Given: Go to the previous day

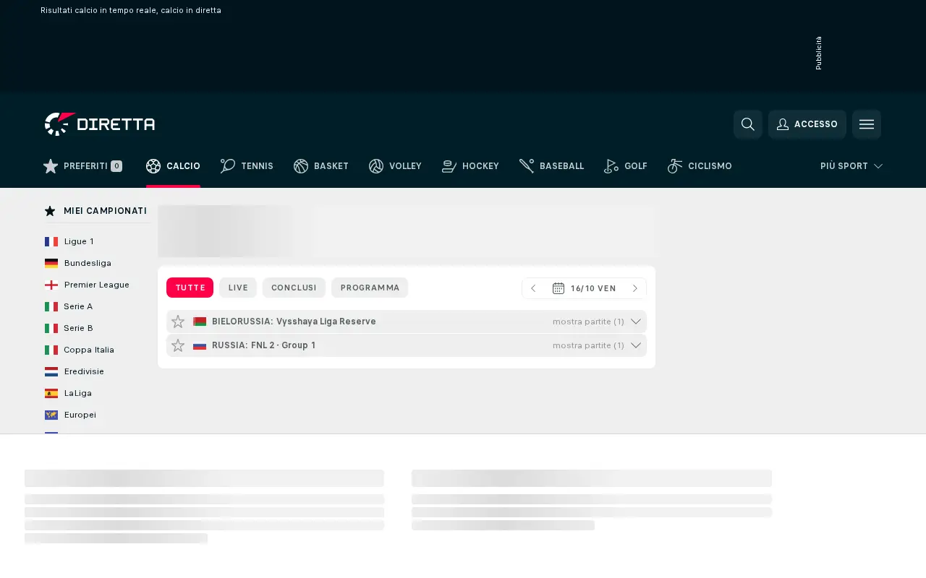Looking at the screenshot, I should click(x=533, y=288).
